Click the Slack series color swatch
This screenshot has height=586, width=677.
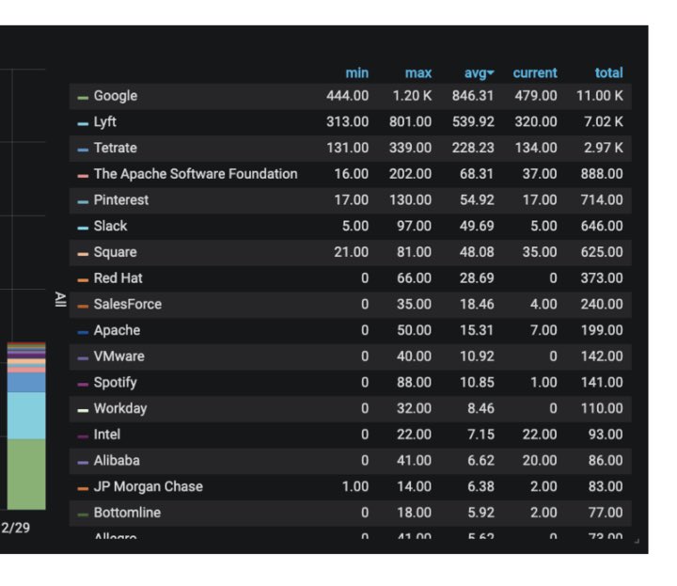(83, 228)
